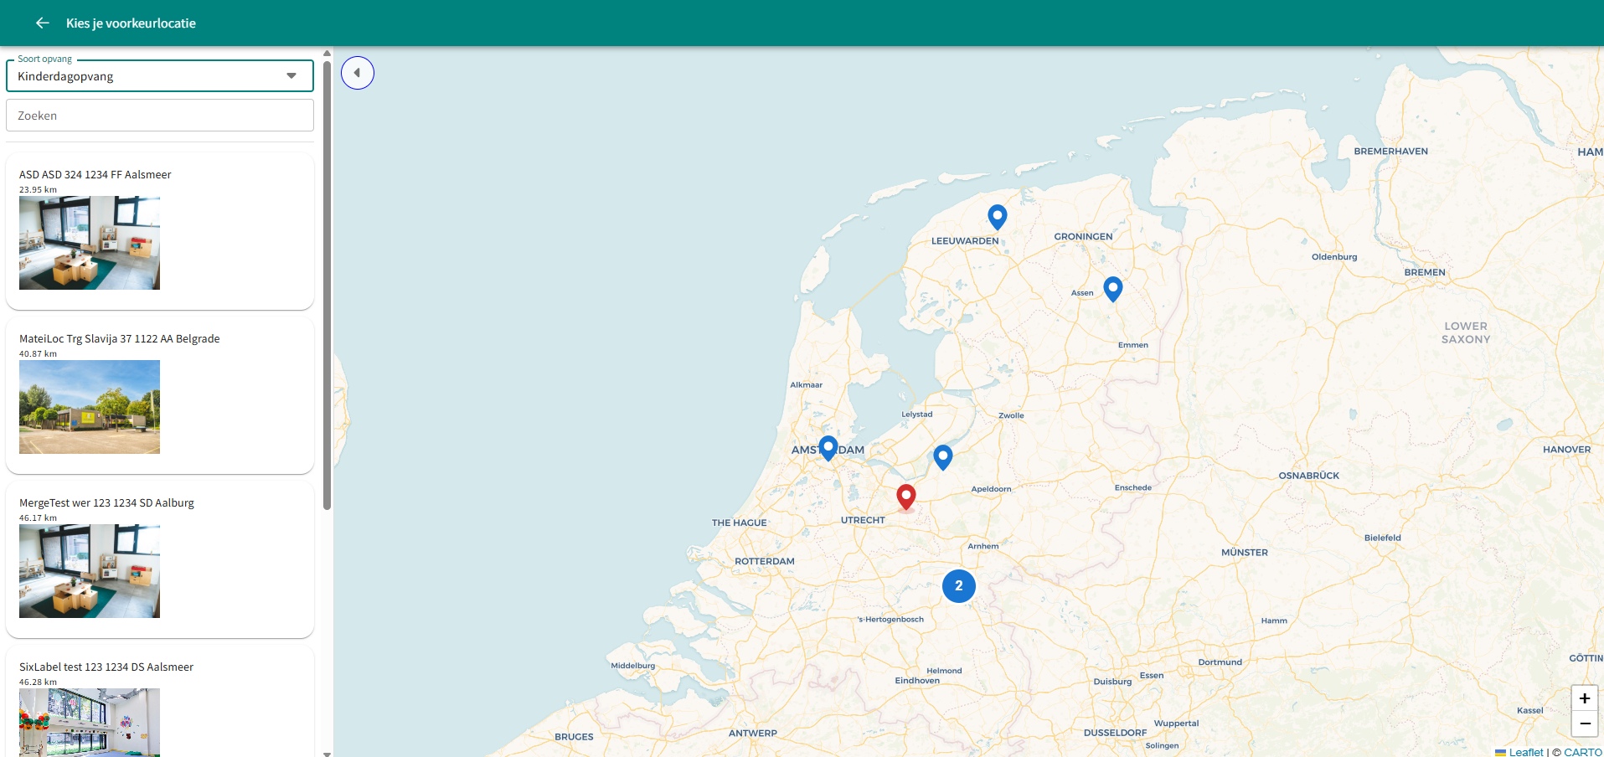The height and width of the screenshot is (757, 1604).
Task: Open the Soort opvang dropdown
Action: 159,76
